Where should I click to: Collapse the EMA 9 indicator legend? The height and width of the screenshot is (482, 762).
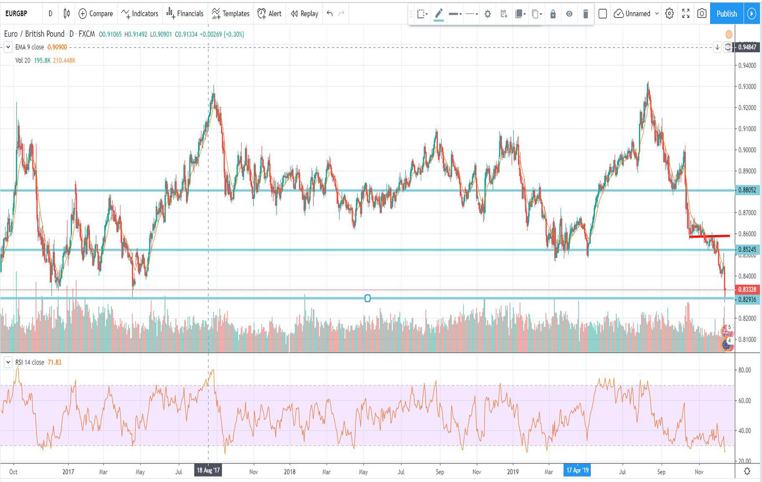[8, 47]
